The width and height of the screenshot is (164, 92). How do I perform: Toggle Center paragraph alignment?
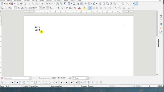pos(94,8)
